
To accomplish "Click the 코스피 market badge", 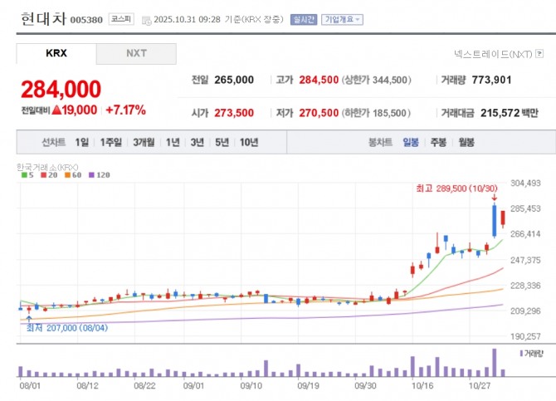I will pyautogui.click(x=121, y=19).
